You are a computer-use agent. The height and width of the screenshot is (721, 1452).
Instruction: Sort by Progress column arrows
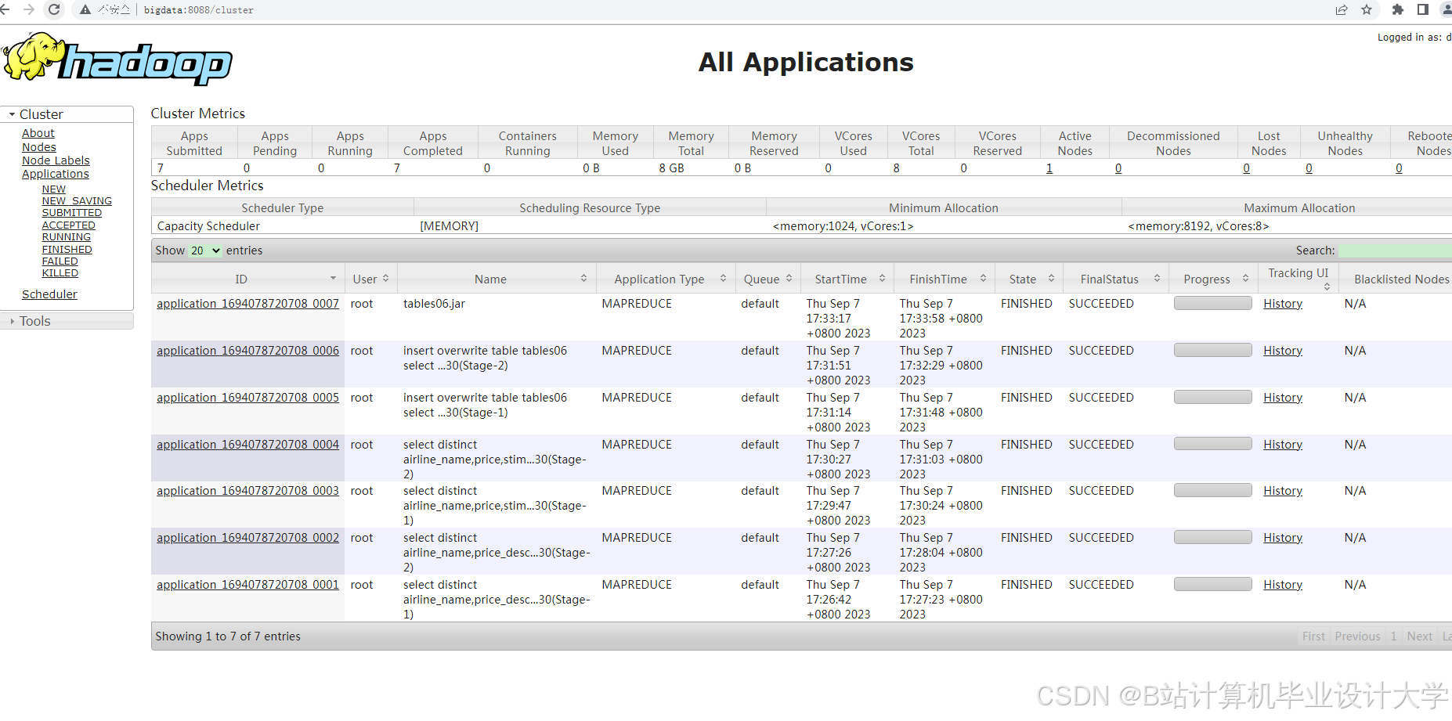click(1245, 279)
